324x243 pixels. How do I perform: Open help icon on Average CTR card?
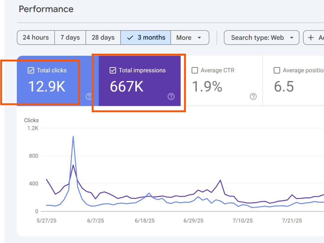253,97
